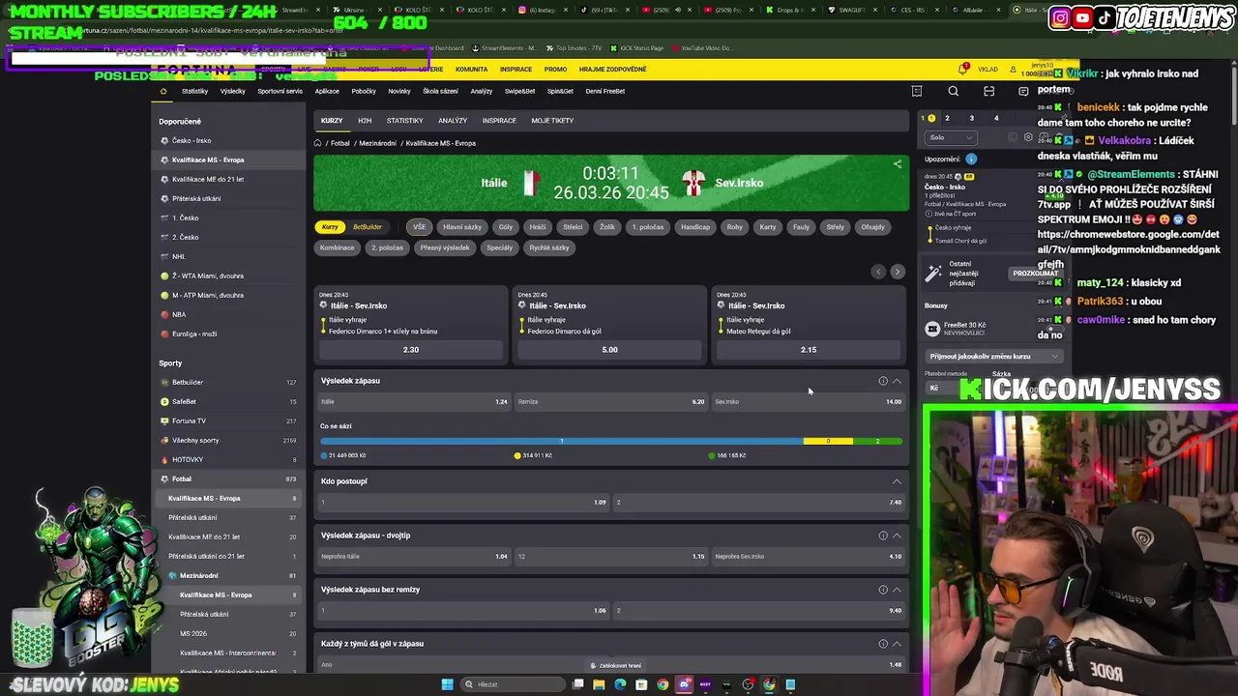This screenshot has width=1238, height=696.
Task: Open info icon for Výsledek zápasu - dvojtip
Action: 883,536
